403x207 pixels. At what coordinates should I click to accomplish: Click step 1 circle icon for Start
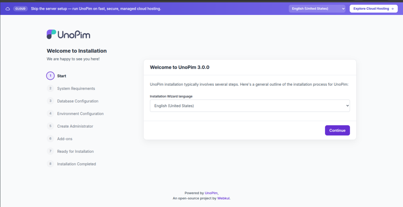point(50,76)
